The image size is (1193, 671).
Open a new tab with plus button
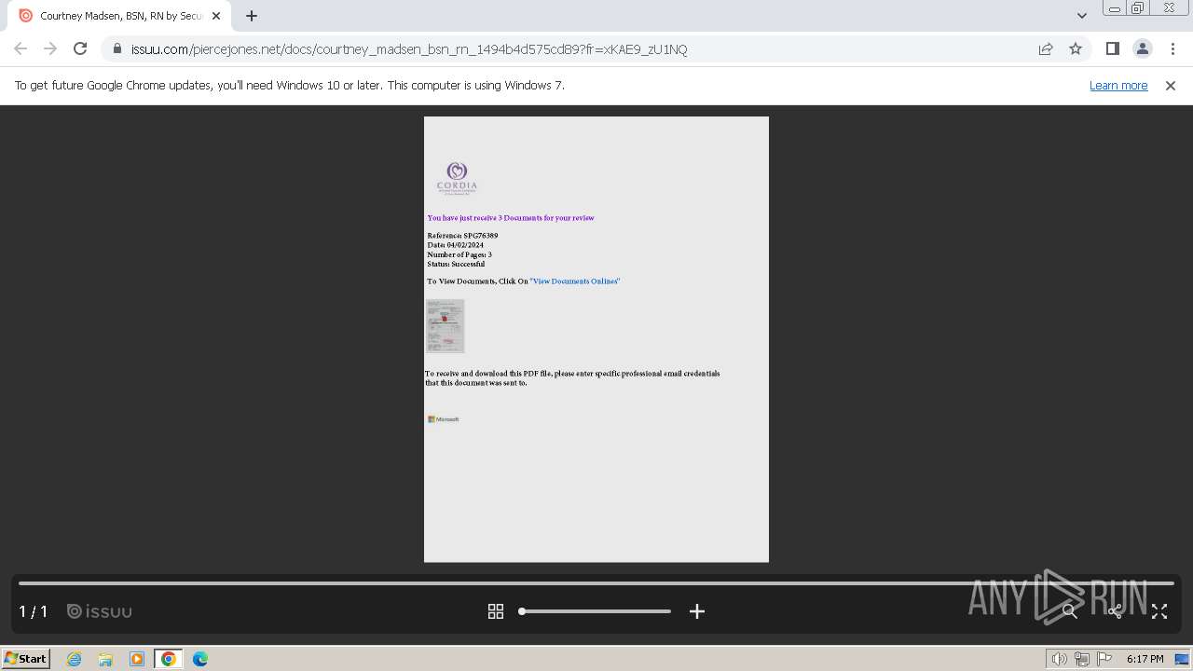[x=252, y=16]
